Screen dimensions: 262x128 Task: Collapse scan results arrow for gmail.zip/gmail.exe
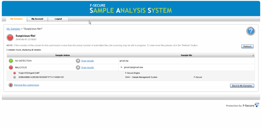click(78, 67)
